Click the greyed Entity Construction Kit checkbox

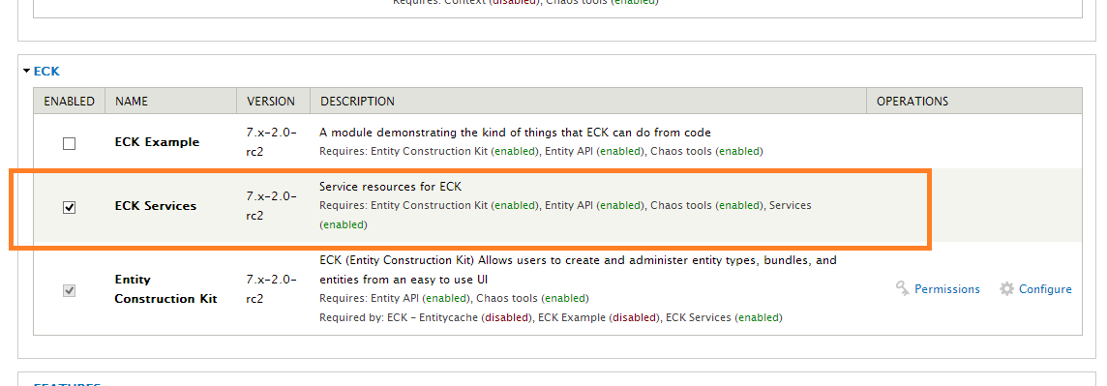[x=70, y=290]
